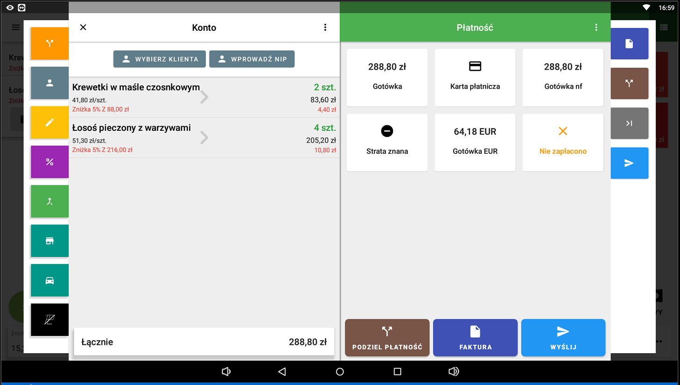The height and width of the screenshot is (385, 680).
Task: Tap the black crossed-out receipt icon
Action: click(49, 320)
